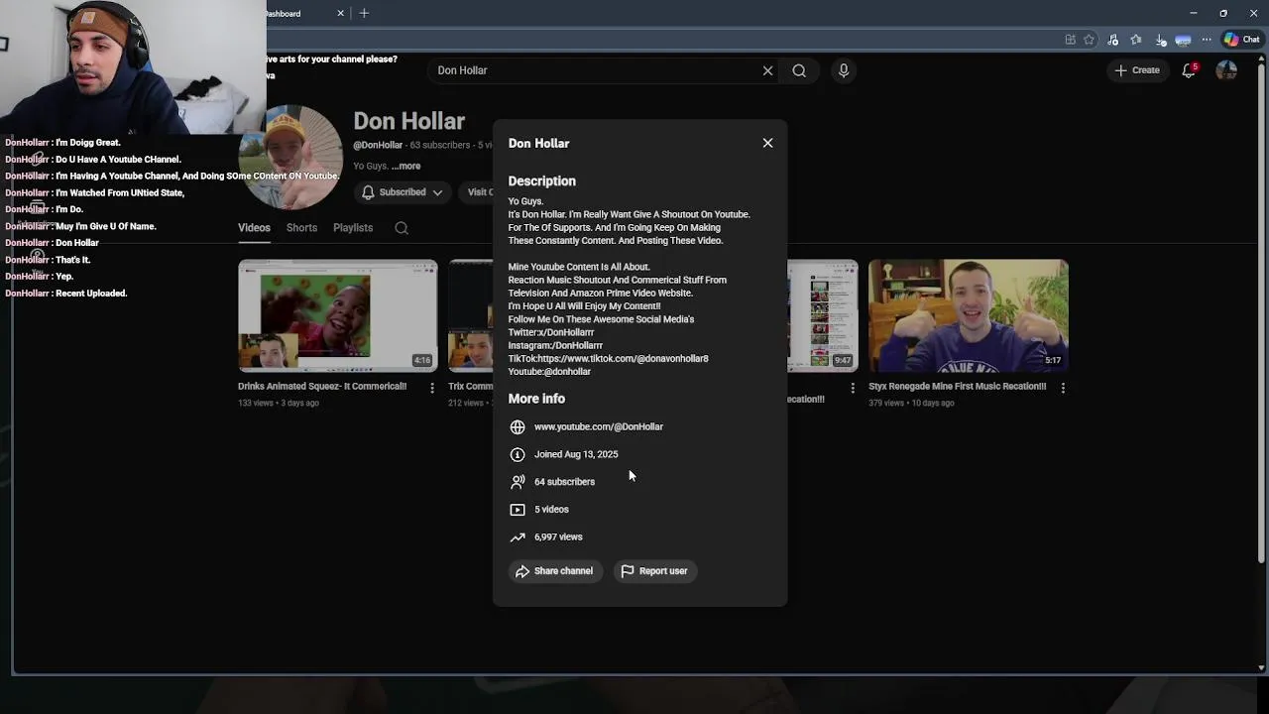This screenshot has height=714, width=1269.
Task: Start voice search with the microphone
Action: tap(844, 70)
